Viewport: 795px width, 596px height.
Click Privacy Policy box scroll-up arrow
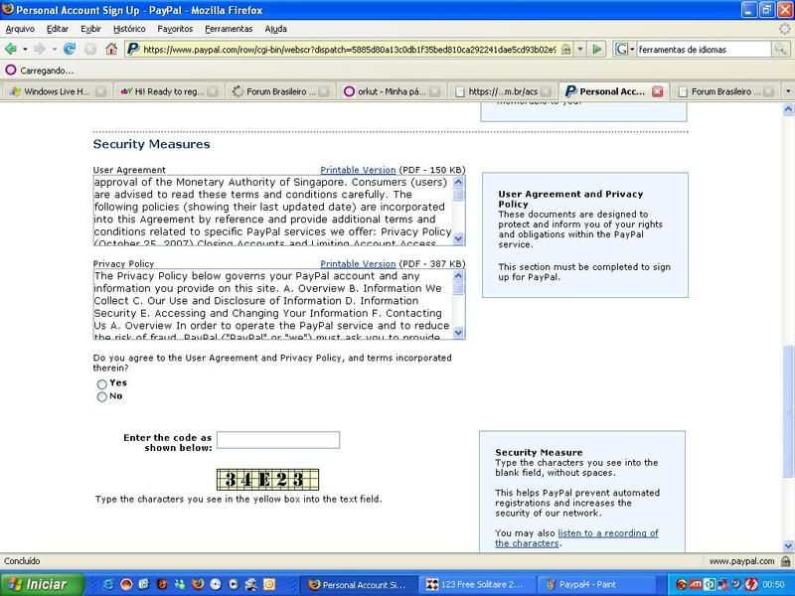click(x=458, y=276)
